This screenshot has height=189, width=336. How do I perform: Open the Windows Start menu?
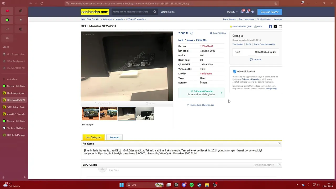pos(122,185)
